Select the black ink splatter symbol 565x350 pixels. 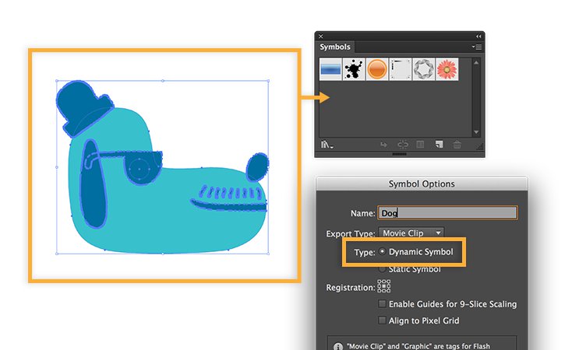[354, 69]
